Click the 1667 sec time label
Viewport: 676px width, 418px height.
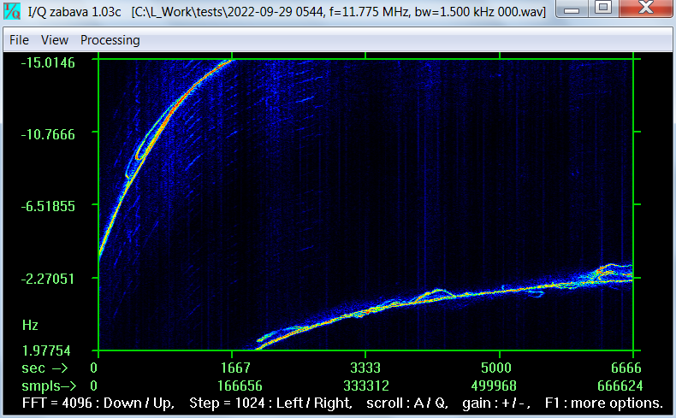(x=235, y=368)
